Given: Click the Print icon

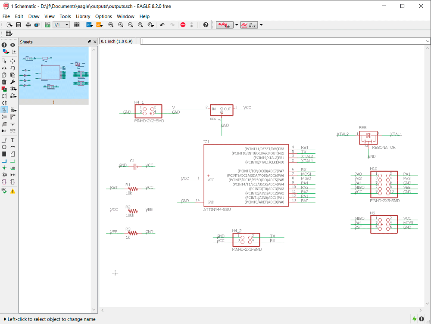Looking at the screenshot, I should pyautogui.click(x=28, y=25).
